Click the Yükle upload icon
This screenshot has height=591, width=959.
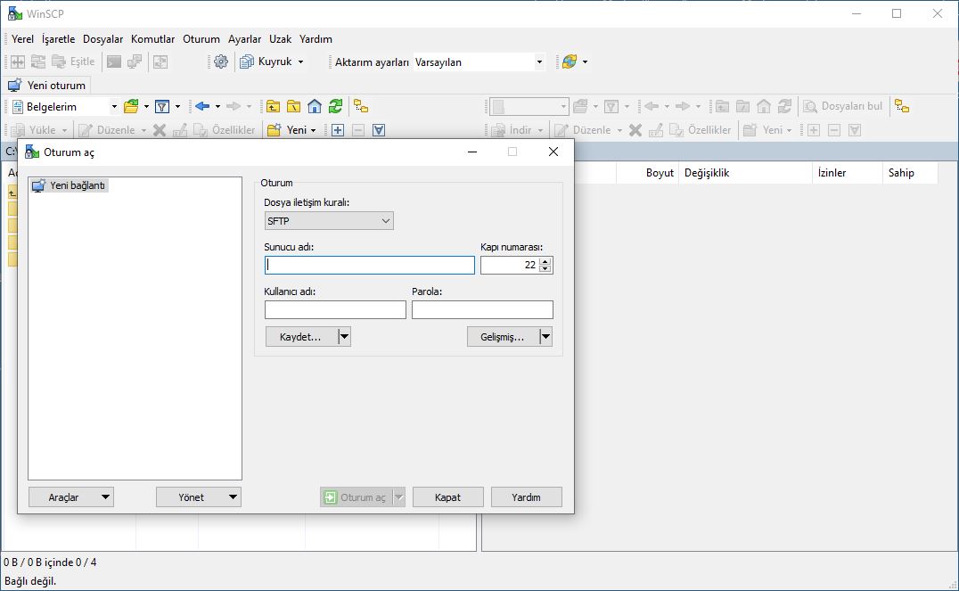[x=19, y=130]
